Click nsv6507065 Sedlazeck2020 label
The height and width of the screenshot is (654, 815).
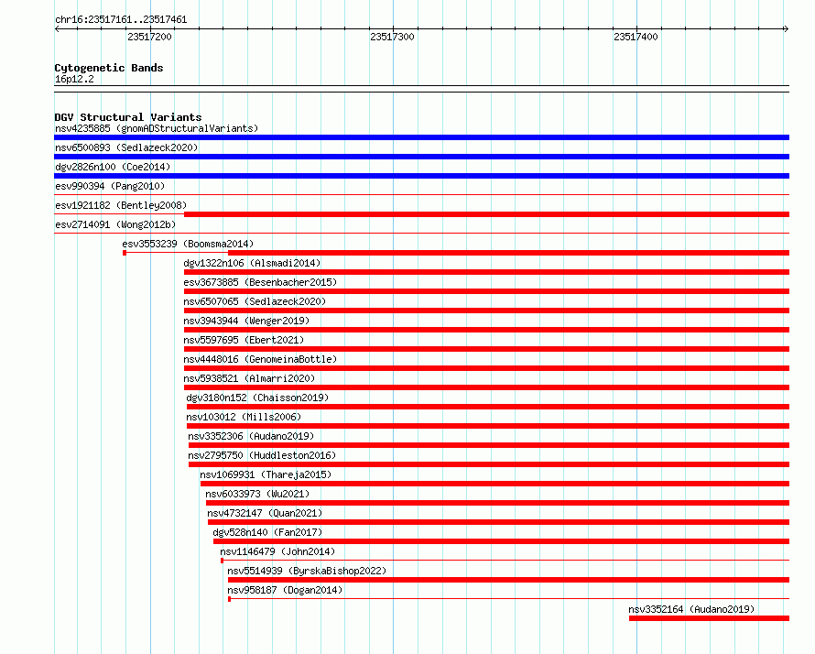(255, 301)
